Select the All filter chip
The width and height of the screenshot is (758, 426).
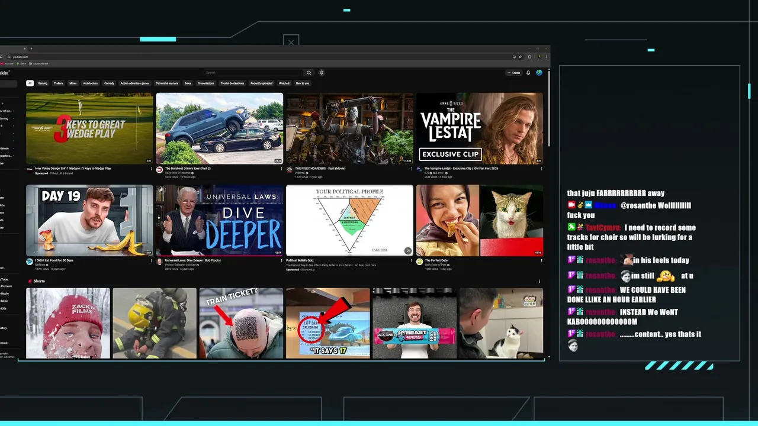[x=30, y=83]
